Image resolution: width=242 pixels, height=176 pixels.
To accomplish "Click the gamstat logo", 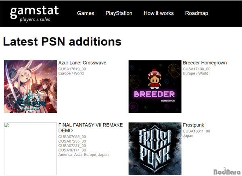I will (34, 14).
